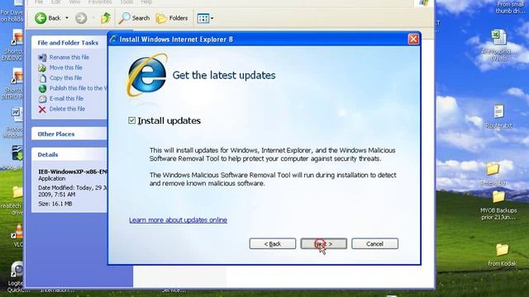The width and height of the screenshot is (529, 297).
Task: Close the Install Windows Internet Explorer 8 dialog
Action: pyautogui.click(x=413, y=39)
